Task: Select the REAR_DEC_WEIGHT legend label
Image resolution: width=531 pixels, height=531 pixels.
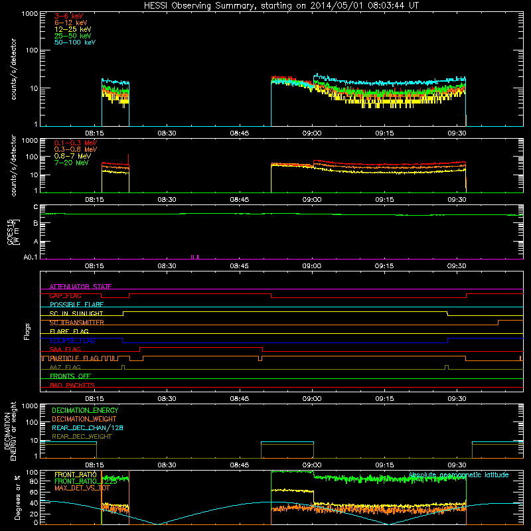Action: [x=82, y=437]
